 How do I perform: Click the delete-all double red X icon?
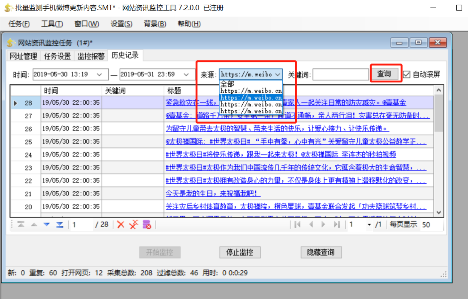[x=134, y=225]
